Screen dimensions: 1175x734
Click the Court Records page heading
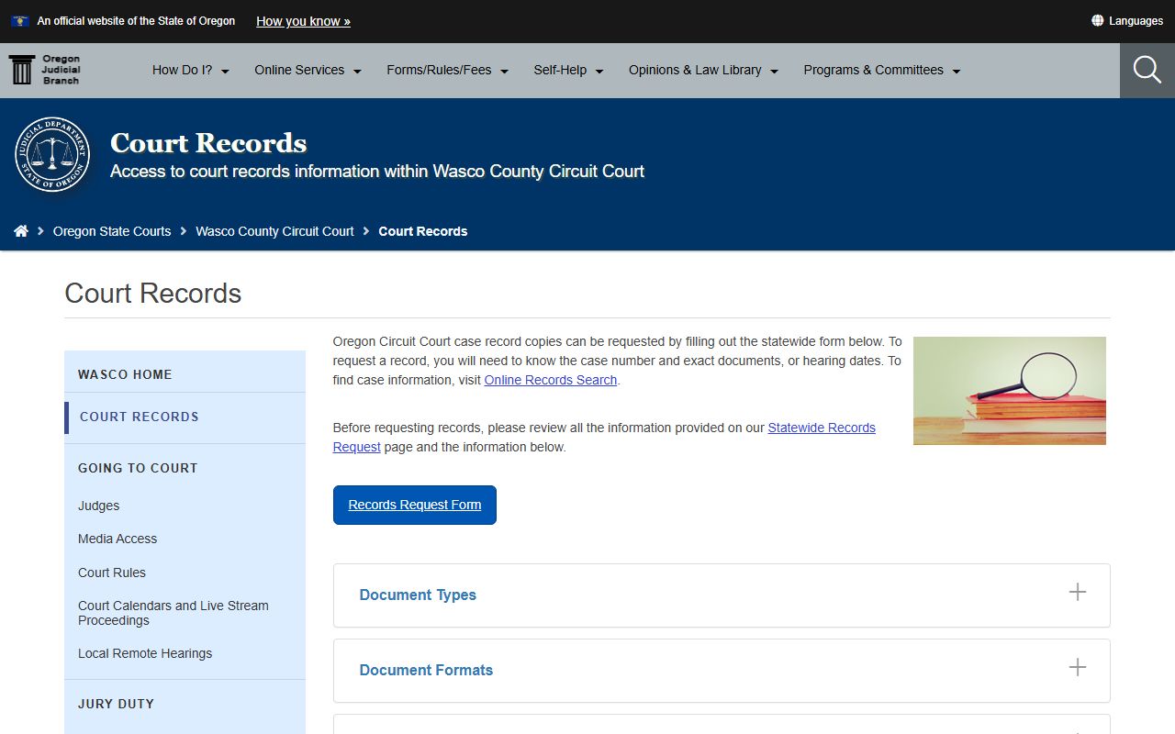pos(153,294)
